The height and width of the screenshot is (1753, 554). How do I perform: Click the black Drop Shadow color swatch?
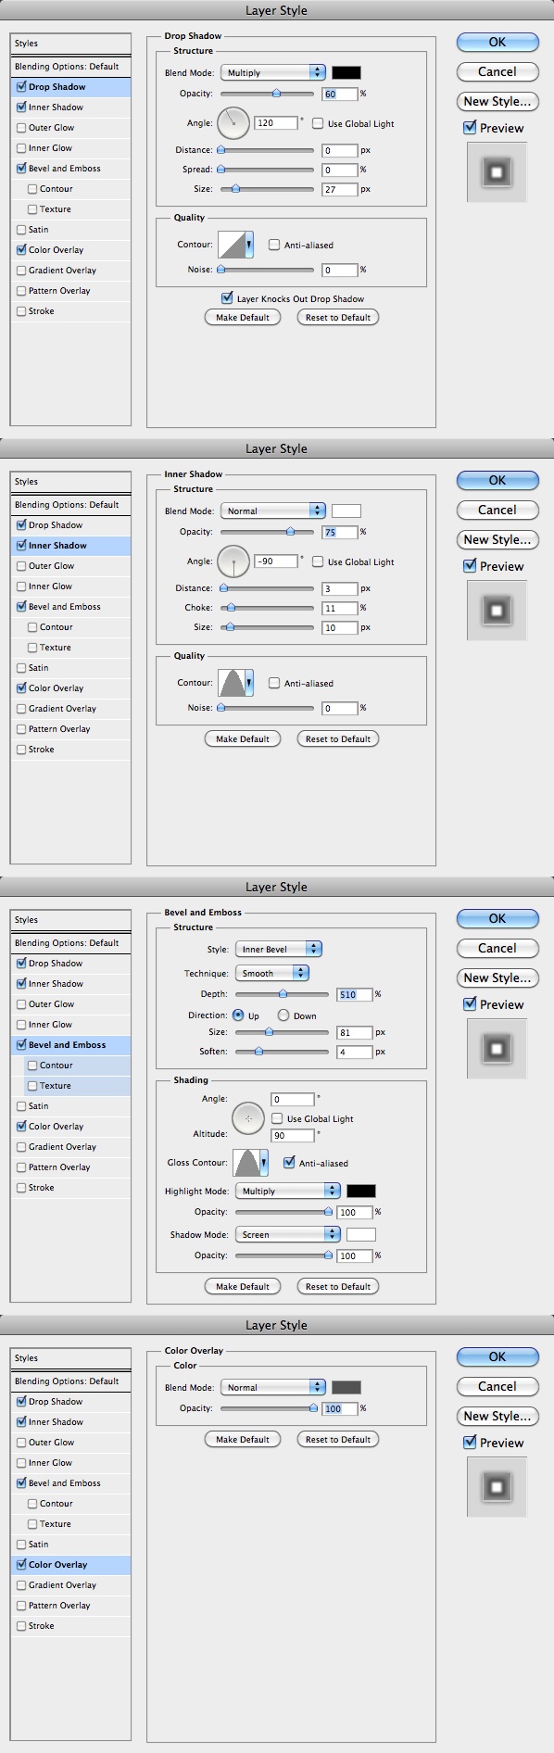coord(346,72)
